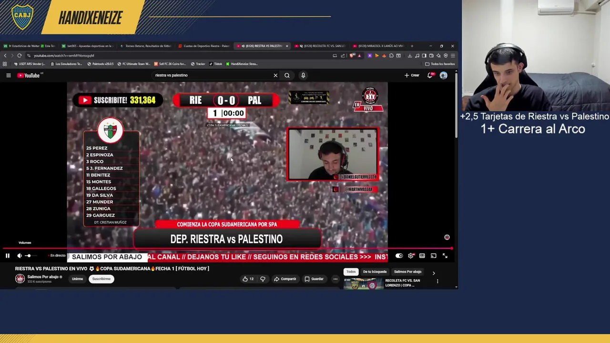
Task: Dislike the video with thumbs down
Action: pos(263,279)
